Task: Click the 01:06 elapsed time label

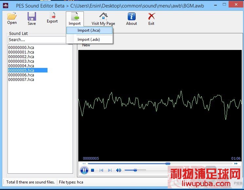Action: click(x=236, y=158)
